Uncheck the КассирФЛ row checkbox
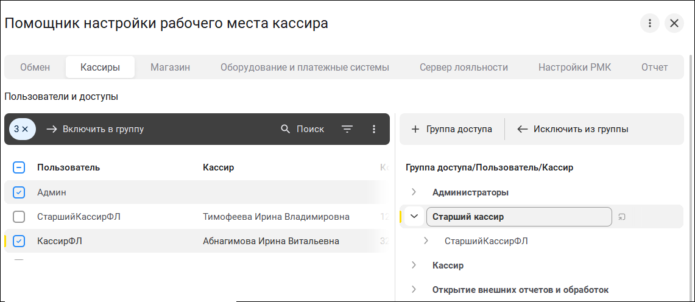 click(19, 241)
